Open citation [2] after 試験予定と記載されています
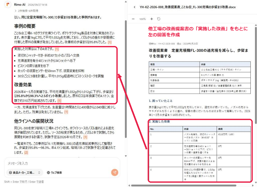Viewport: 257px width, 187px height. [x=26, y=152]
